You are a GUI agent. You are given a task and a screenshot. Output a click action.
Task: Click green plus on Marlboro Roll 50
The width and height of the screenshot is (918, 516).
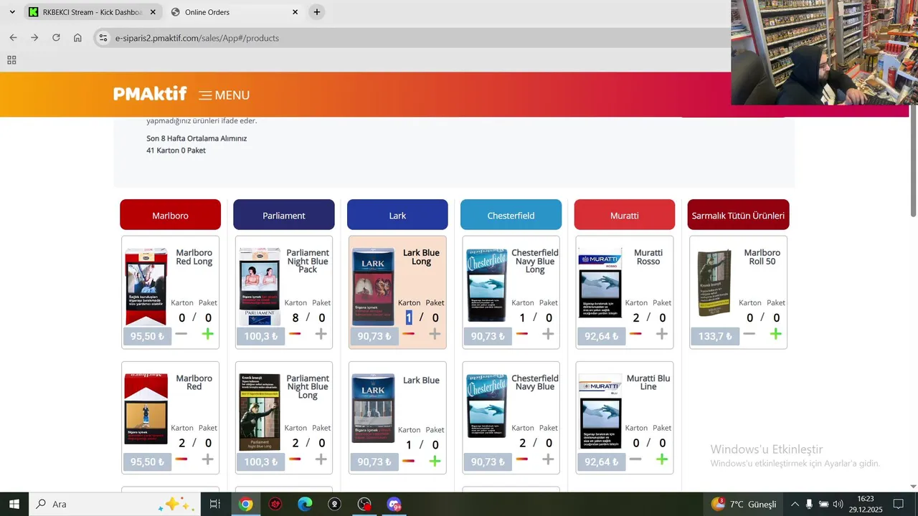click(775, 334)
